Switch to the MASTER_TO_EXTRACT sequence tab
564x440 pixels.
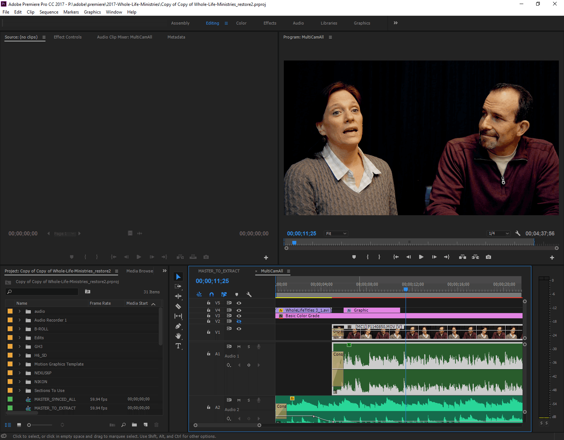pos(219,271)
